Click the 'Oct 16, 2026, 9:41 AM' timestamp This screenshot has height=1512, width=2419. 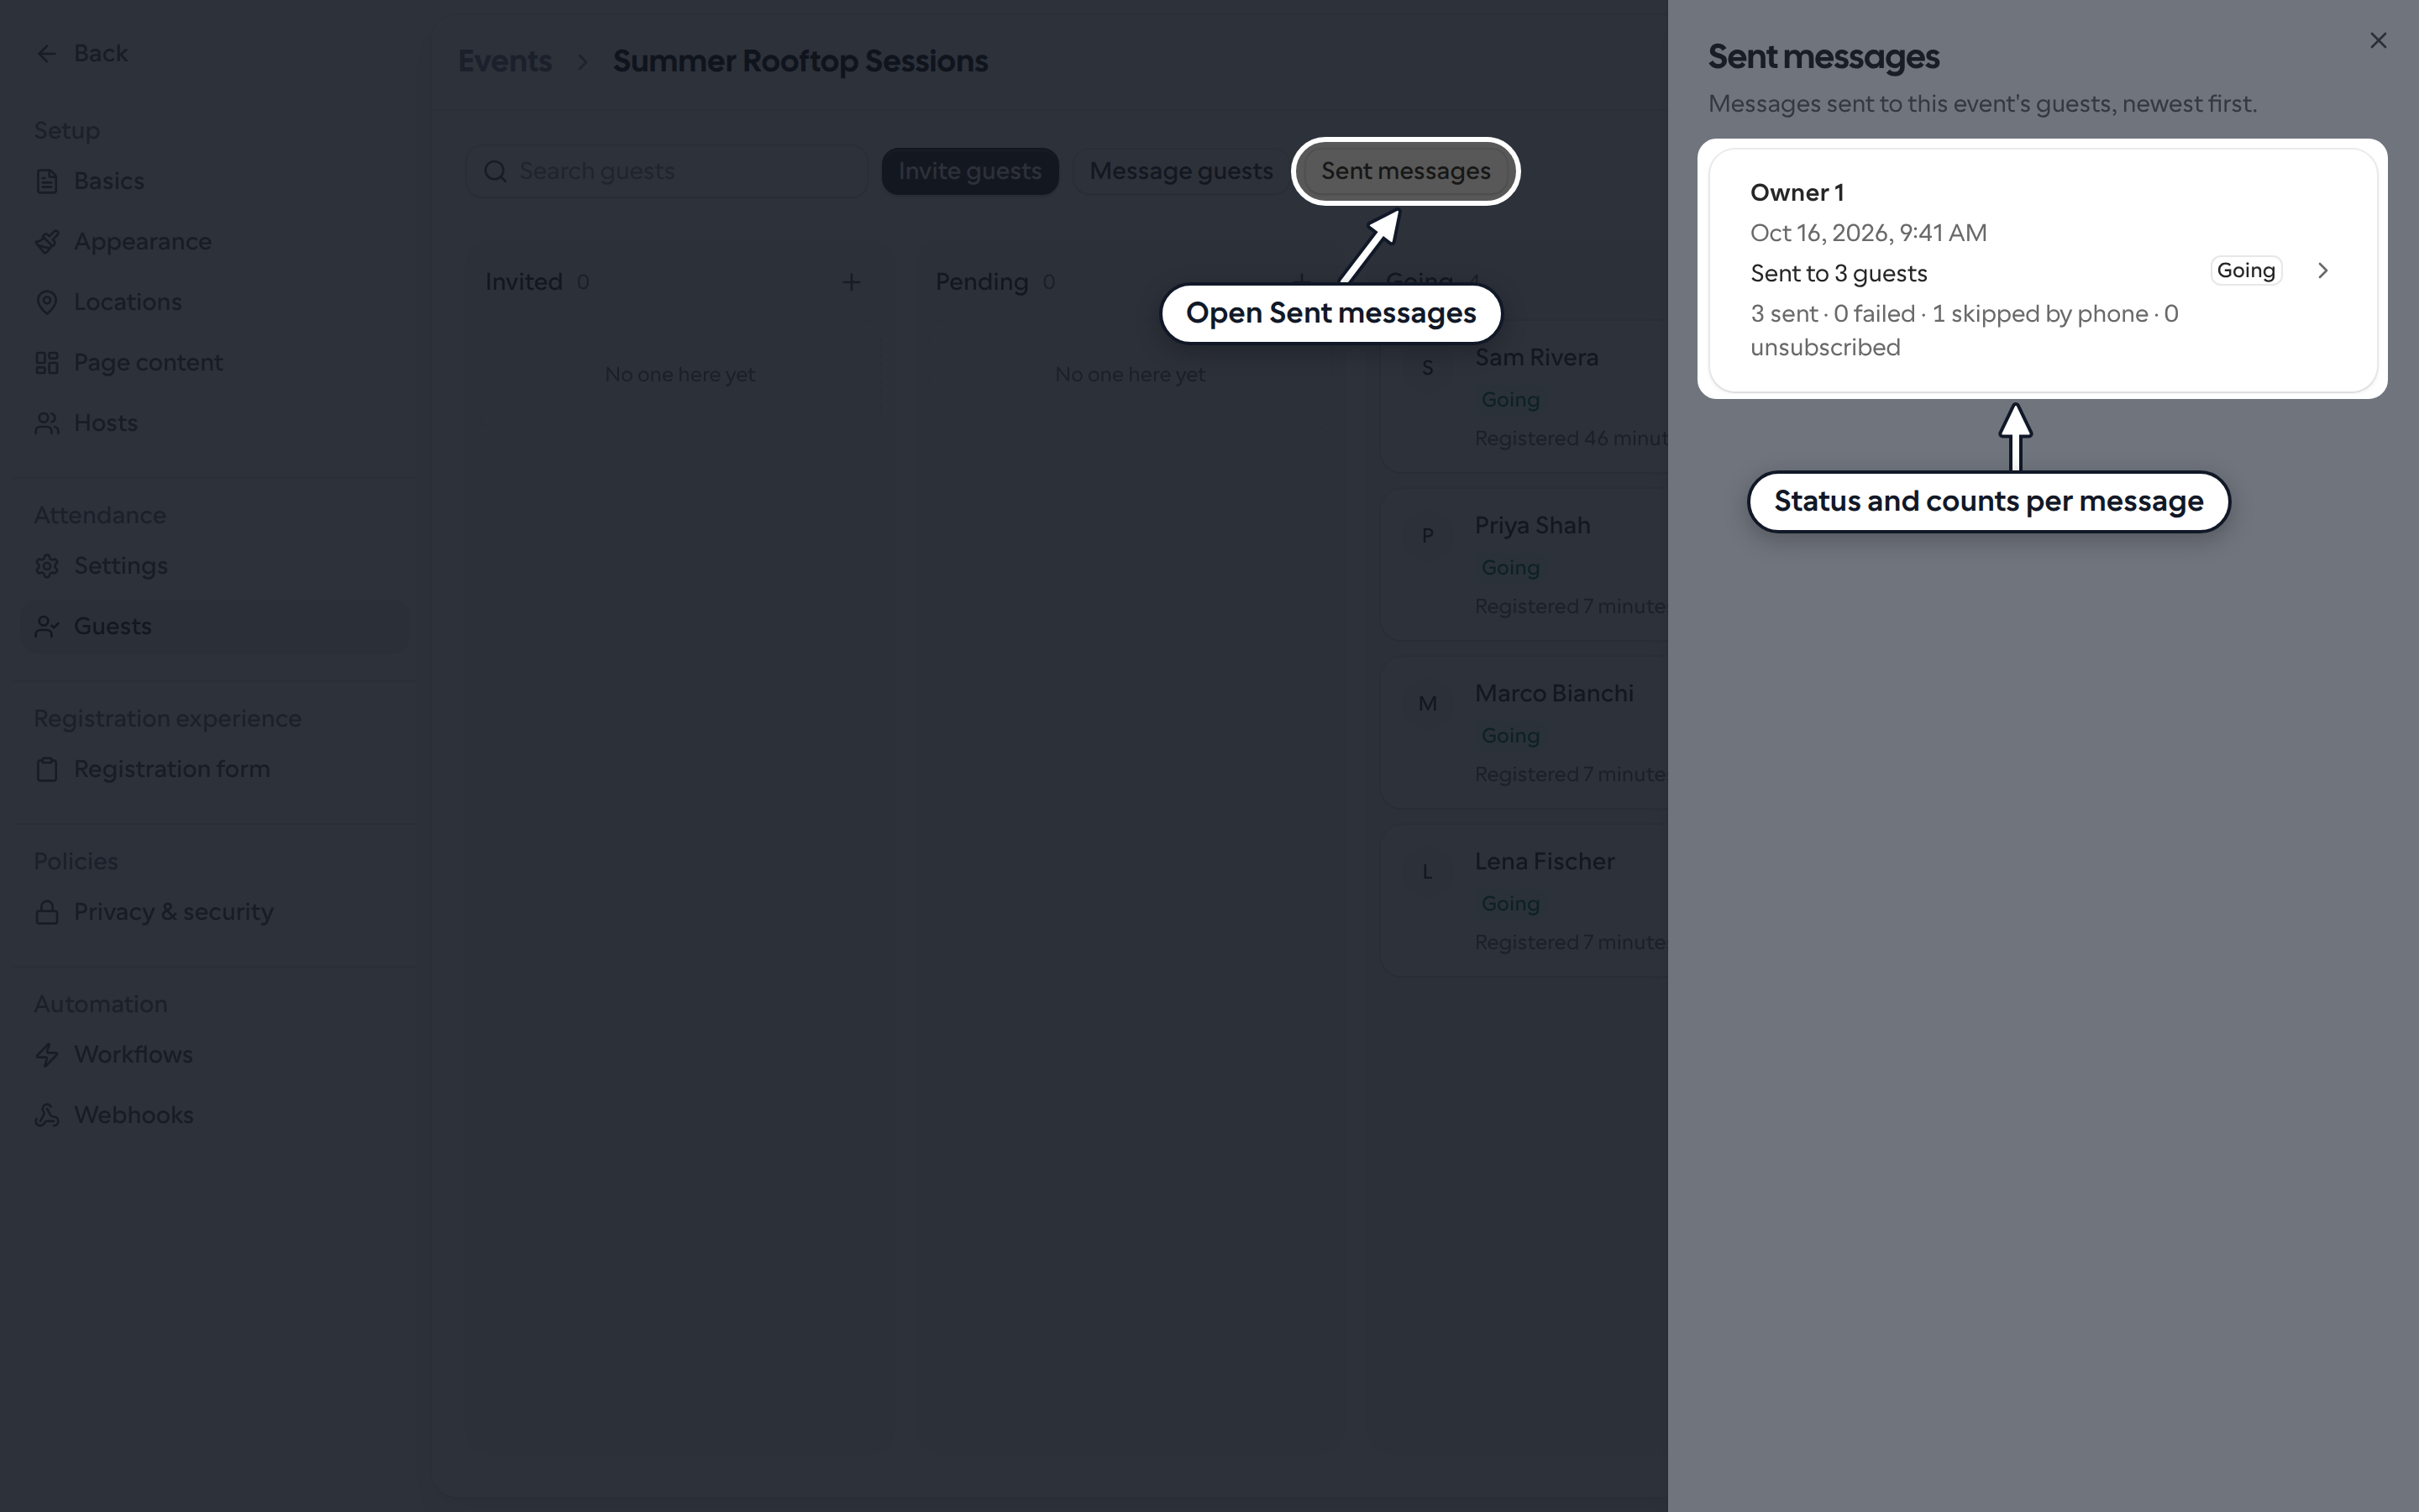click(1868, 233)
